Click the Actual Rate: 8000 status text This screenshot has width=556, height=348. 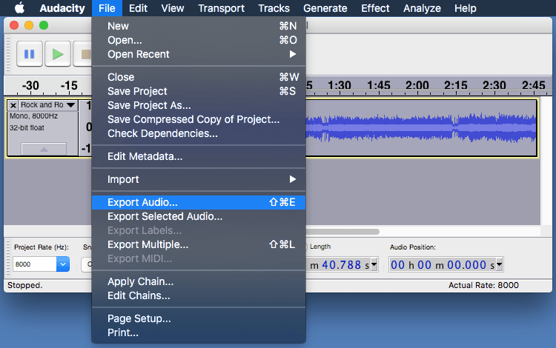[x=483, y=285]
